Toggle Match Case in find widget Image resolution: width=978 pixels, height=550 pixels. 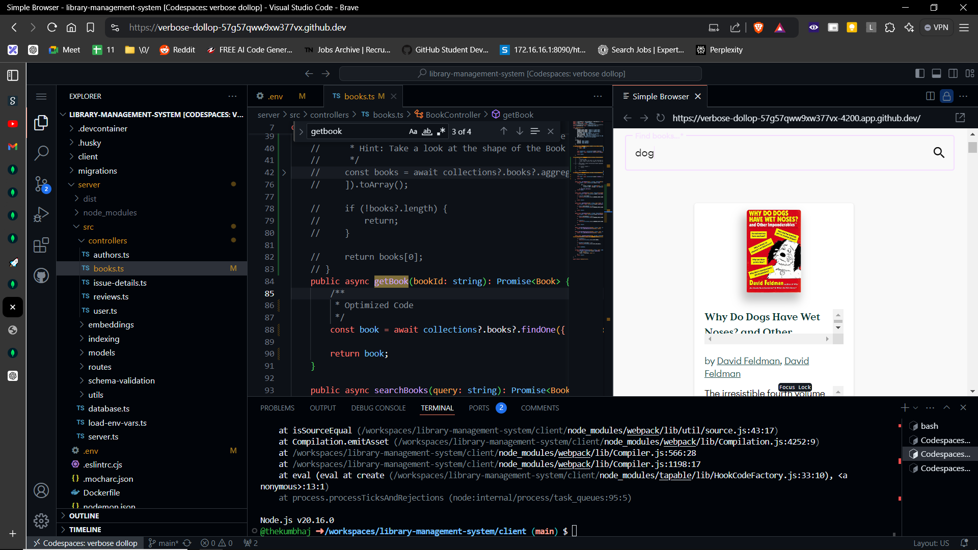(413, 131)
